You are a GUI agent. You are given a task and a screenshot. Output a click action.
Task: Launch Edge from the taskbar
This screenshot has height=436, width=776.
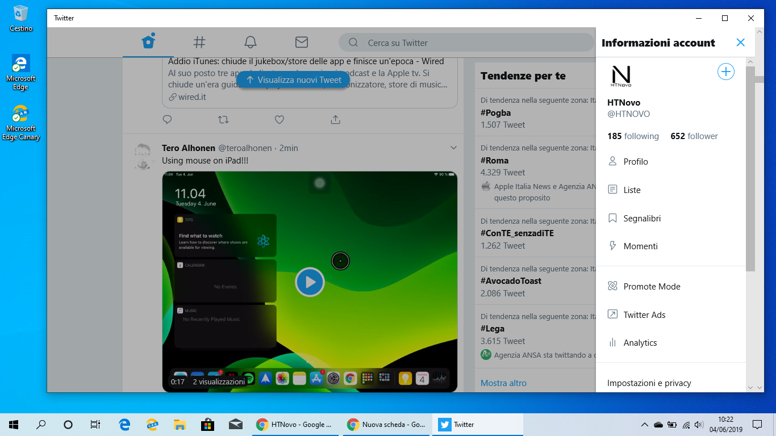[x=124, y=425]
